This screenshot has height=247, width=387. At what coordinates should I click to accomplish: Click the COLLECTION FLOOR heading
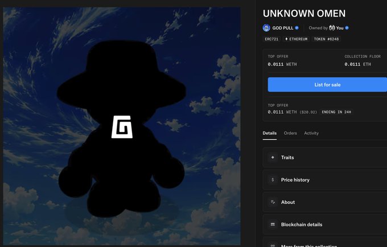363,56
